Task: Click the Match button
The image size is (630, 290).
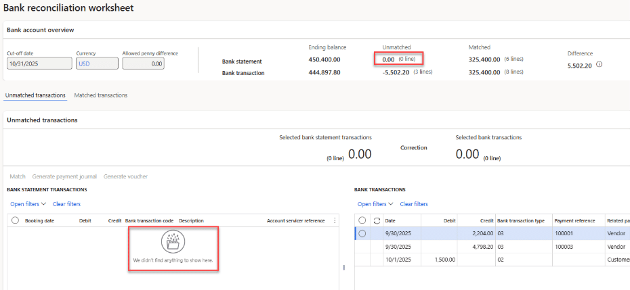Action: pos(18,176)
